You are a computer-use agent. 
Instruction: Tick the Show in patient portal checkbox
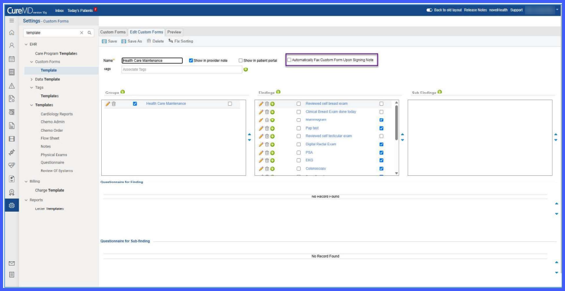[240, 61]
